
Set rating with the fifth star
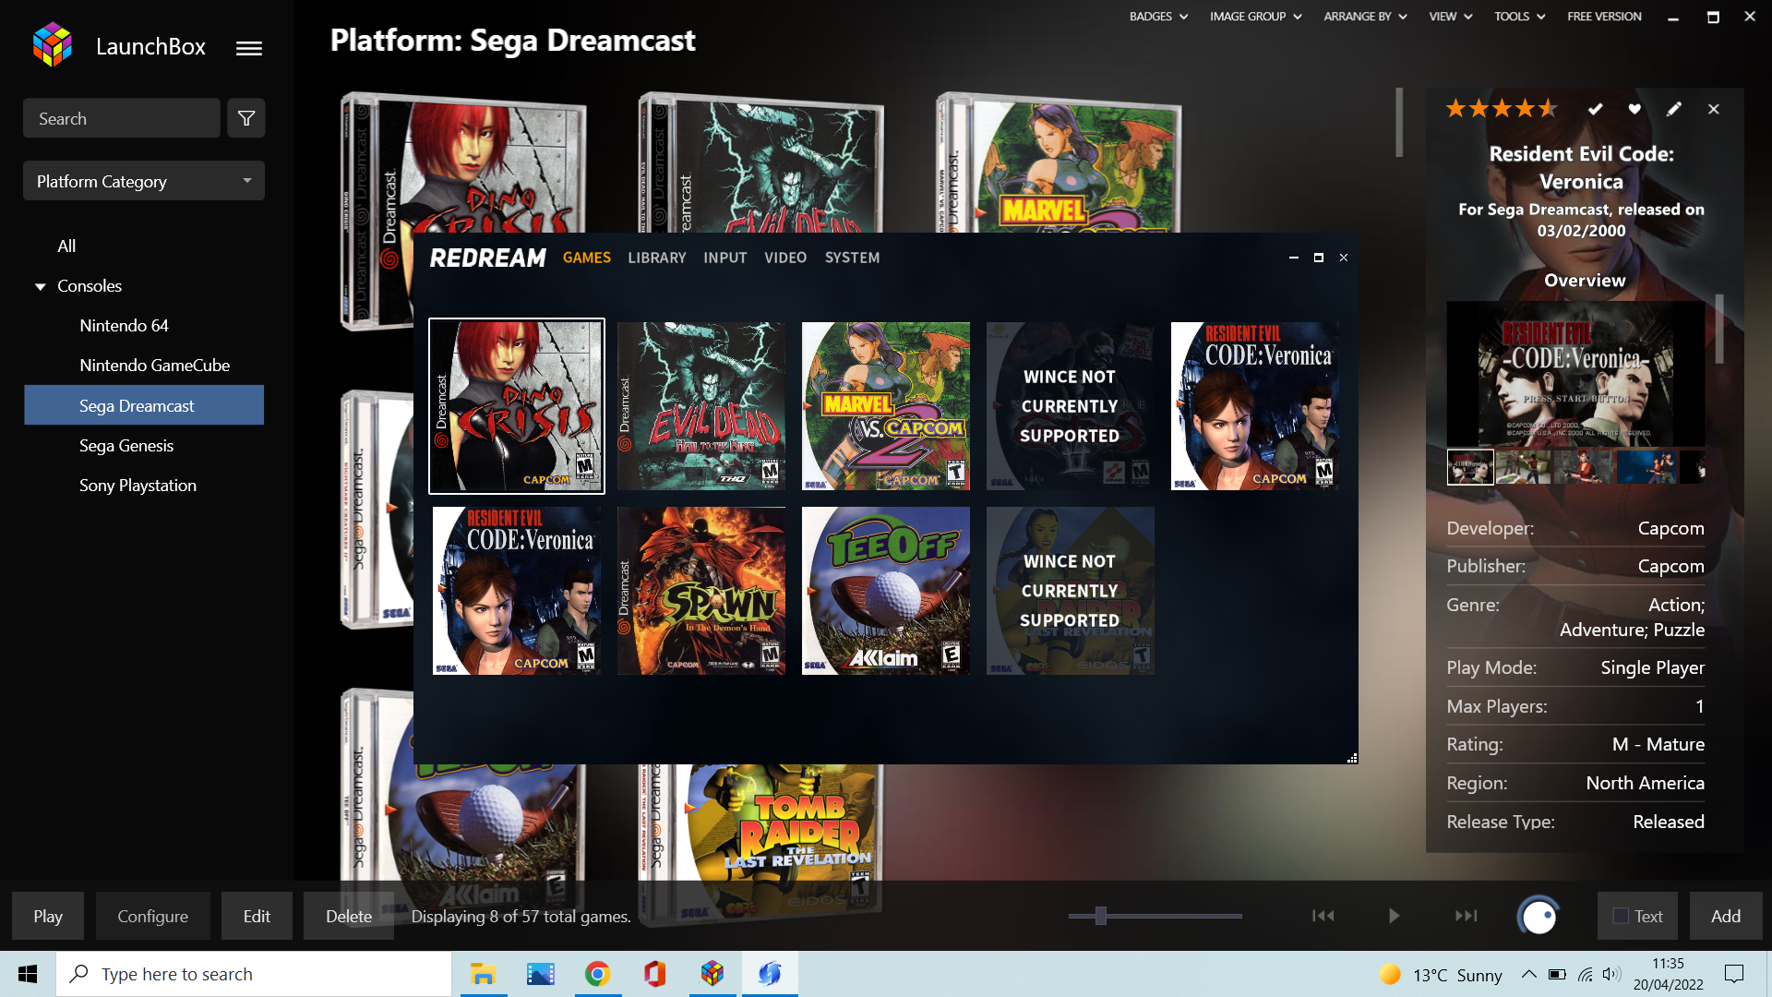1548,109
